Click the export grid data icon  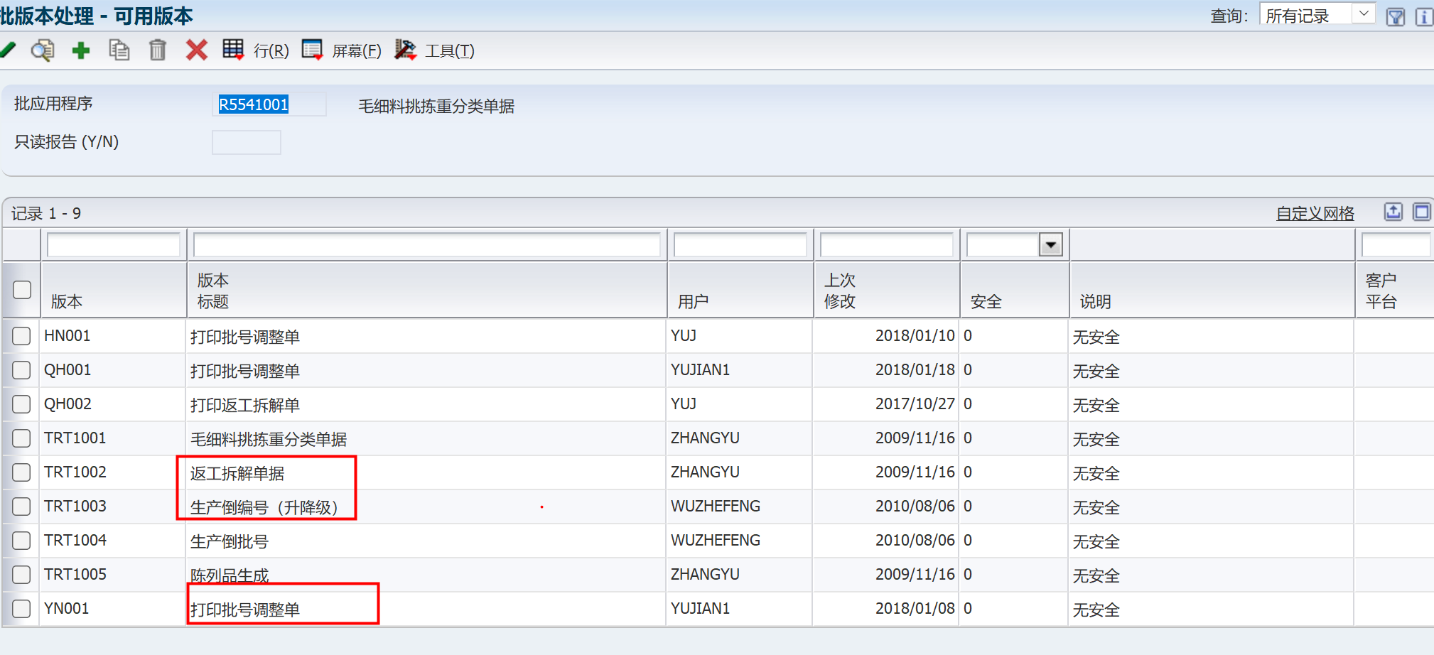(x=1393, y=212)
